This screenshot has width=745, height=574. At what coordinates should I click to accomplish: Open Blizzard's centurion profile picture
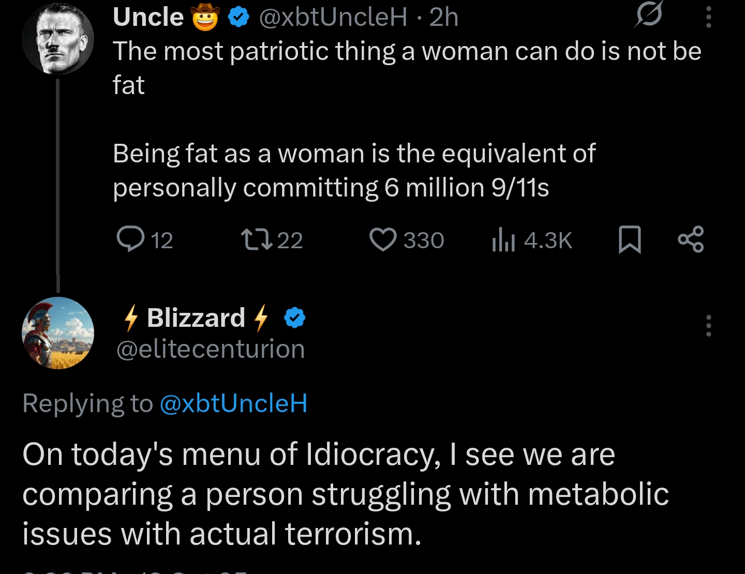58,333
